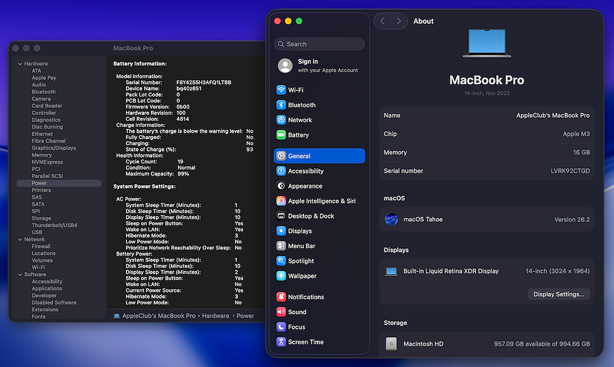Open the Desktop & Dock icon
The width and height of the screenshot is (614, 367).
pyautogui.click(x=281, y=216)
